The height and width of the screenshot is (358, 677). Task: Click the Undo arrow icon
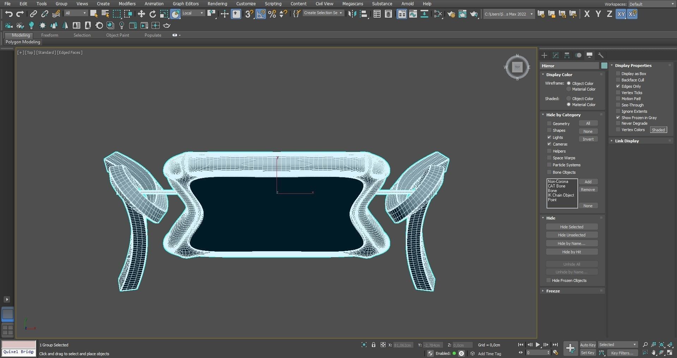point(9,14)
